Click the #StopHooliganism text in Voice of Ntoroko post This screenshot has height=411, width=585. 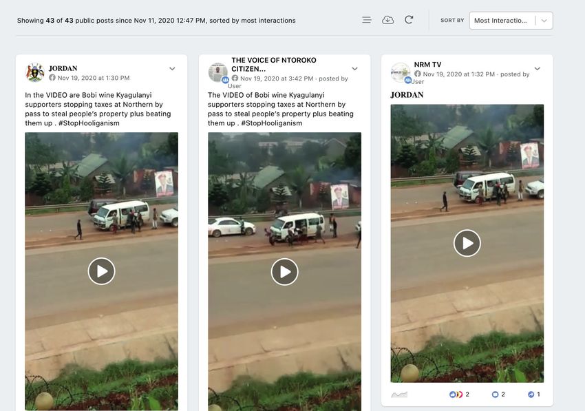pos(272,123)
